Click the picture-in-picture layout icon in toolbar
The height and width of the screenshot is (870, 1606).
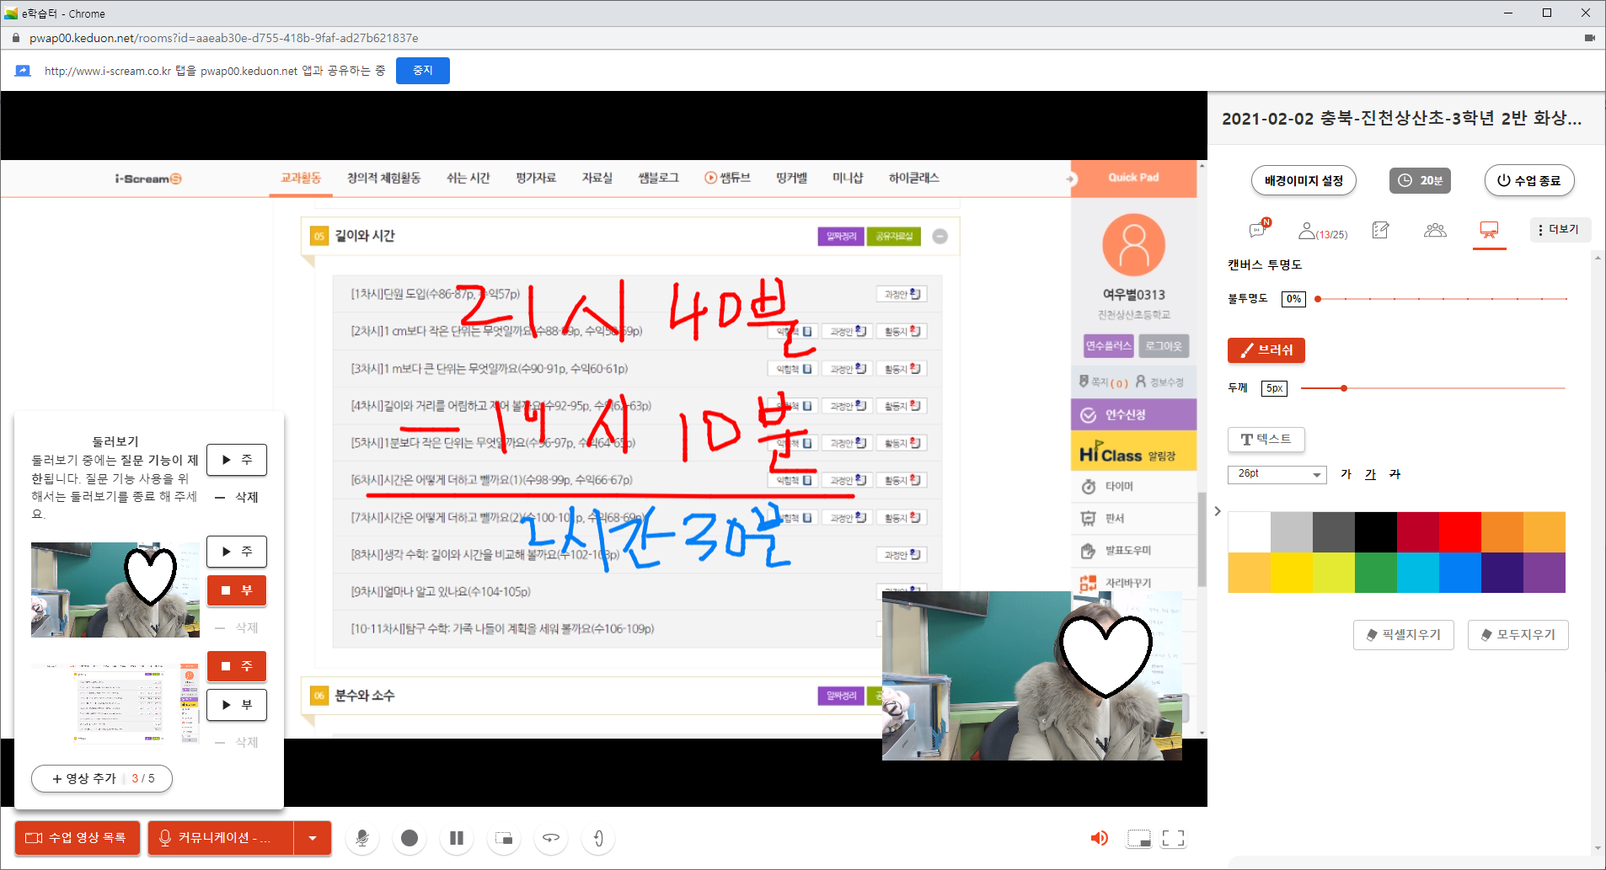(504, 838)
